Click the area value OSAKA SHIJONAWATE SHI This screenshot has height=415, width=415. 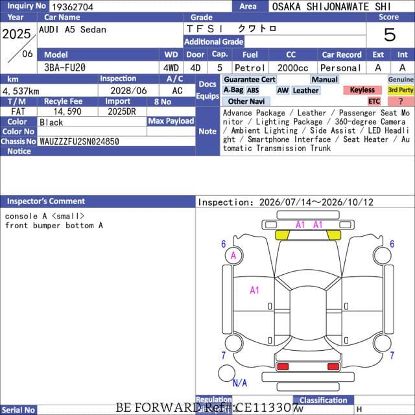pyautogui.click(x=331, y=6)
